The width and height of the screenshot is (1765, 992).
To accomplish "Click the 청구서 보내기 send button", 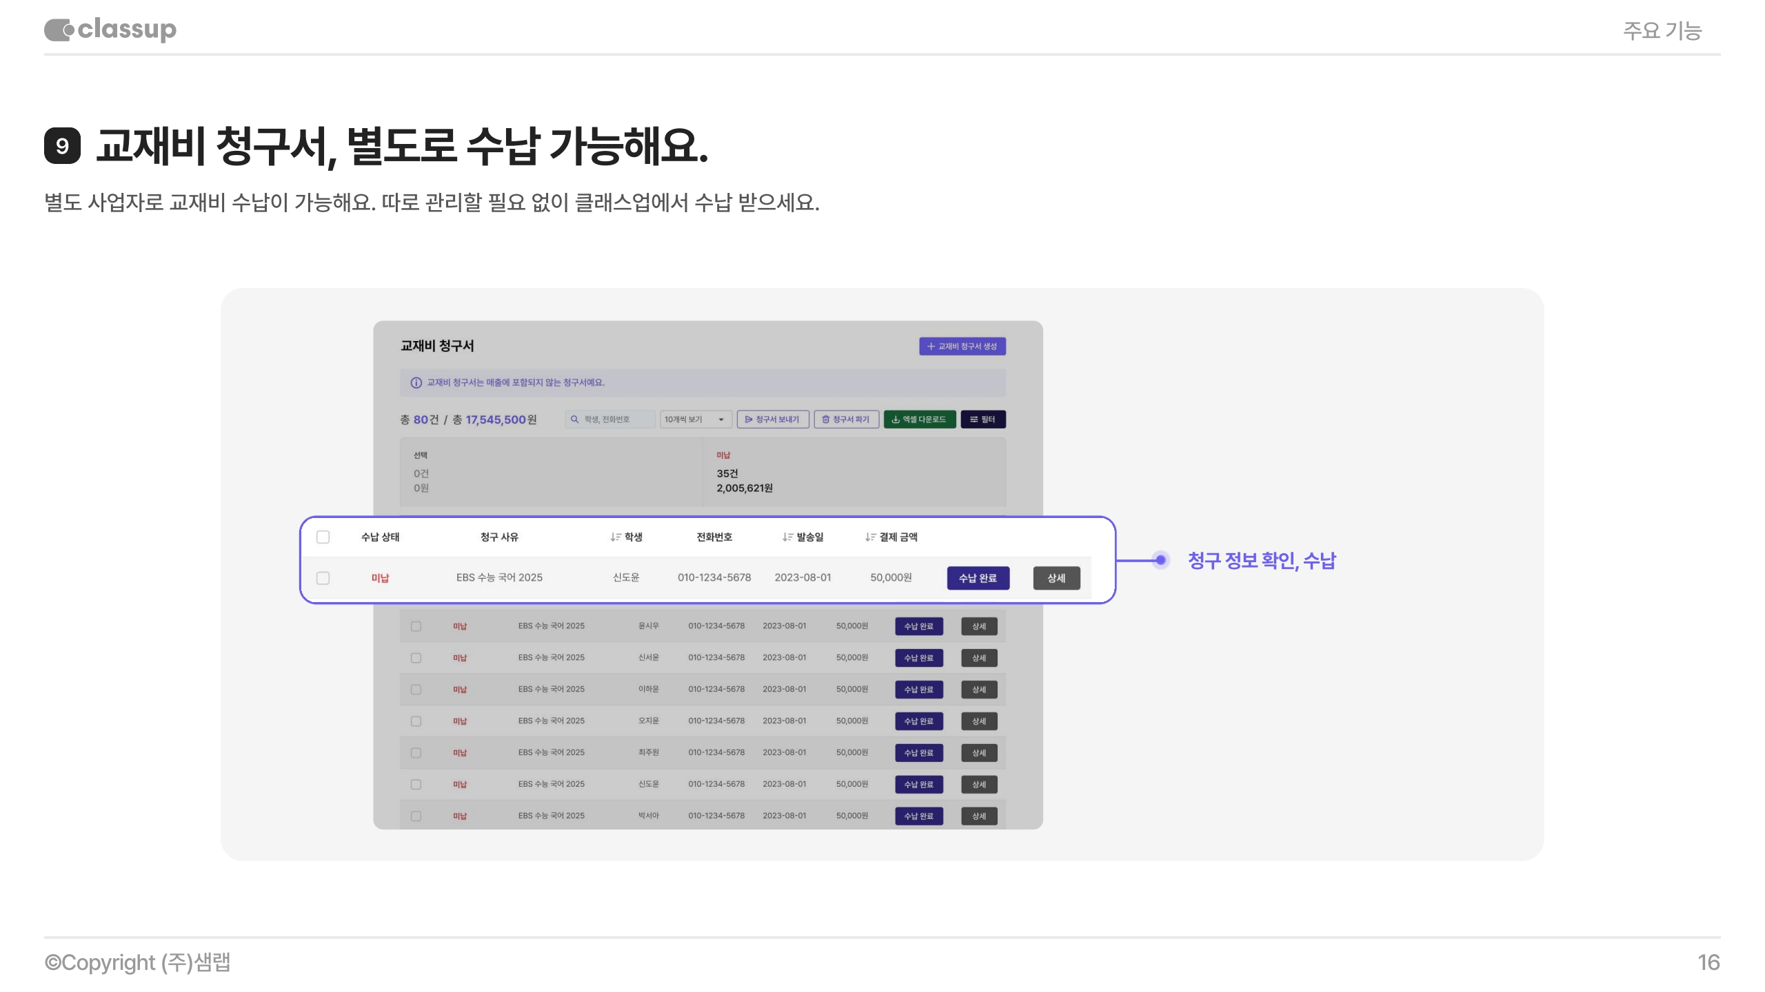I will (772, 420).
